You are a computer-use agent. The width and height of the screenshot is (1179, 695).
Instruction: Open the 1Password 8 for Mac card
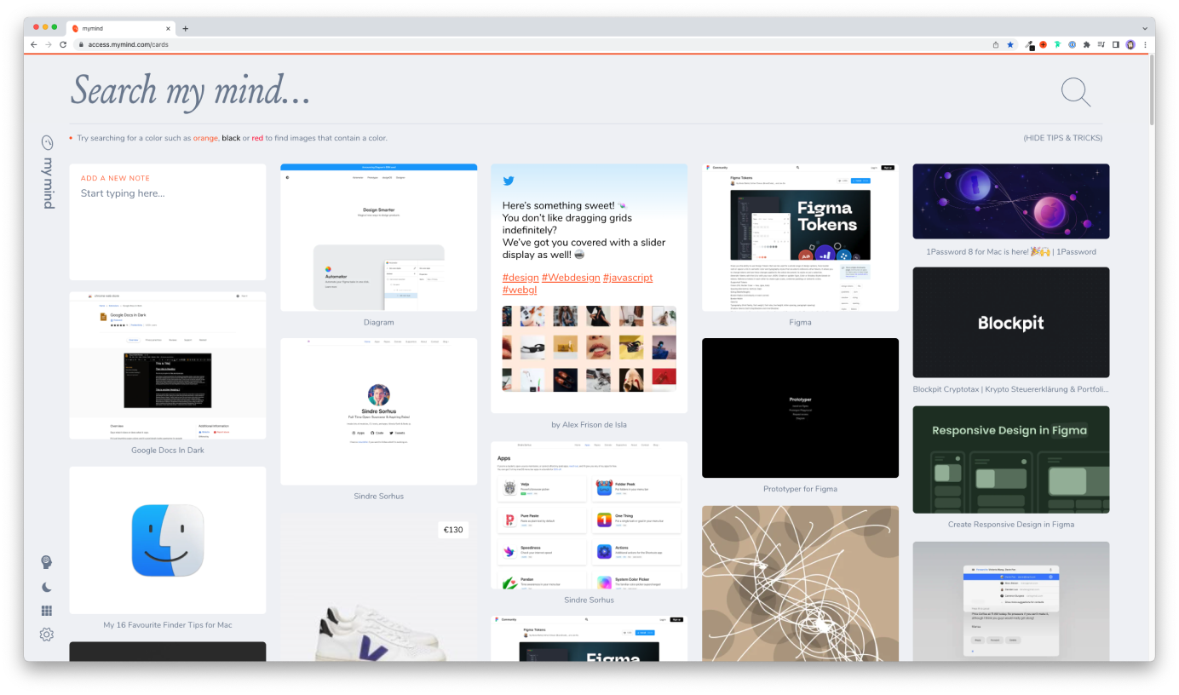point(1011,201)
